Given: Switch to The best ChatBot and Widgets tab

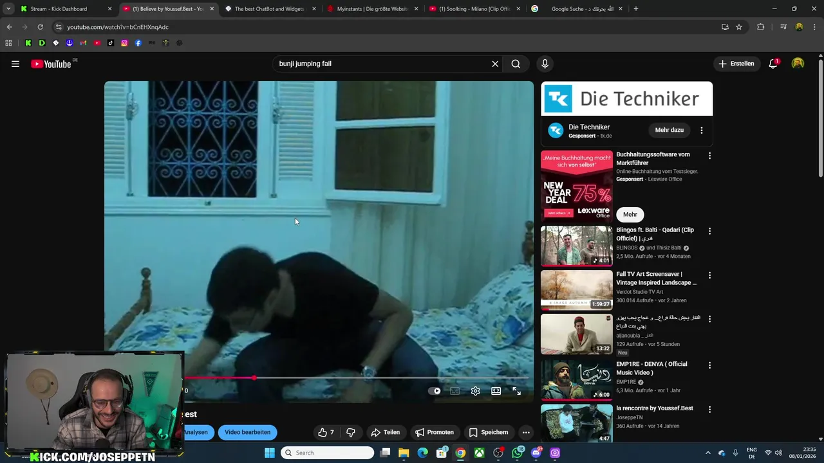Looking at the screenshot, I should click(x=270, y=9).
